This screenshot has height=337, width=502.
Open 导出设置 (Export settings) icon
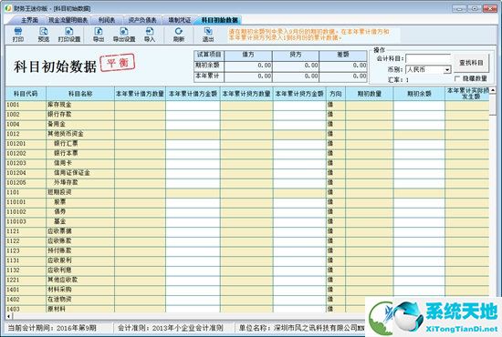pos(124,35)
